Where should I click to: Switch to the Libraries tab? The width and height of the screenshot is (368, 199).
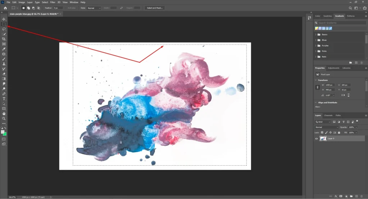coord(346,68)
